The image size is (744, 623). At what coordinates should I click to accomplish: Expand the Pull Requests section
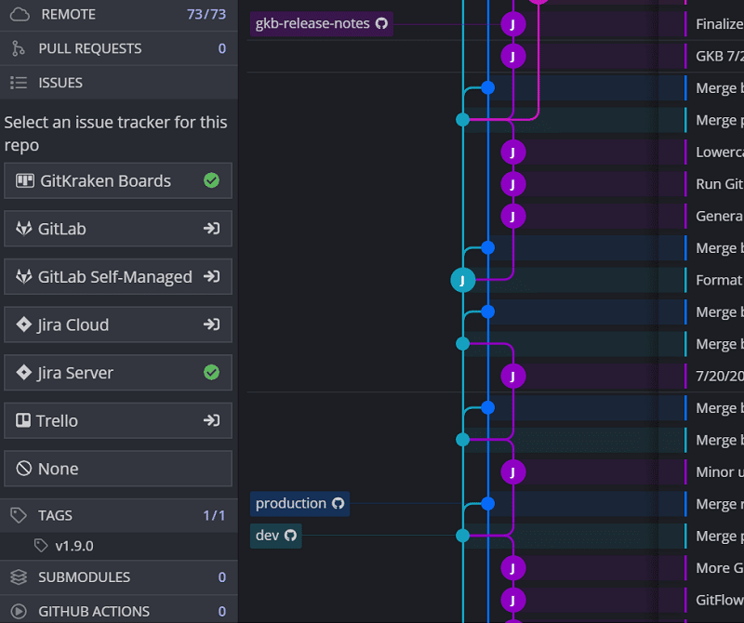90,48
